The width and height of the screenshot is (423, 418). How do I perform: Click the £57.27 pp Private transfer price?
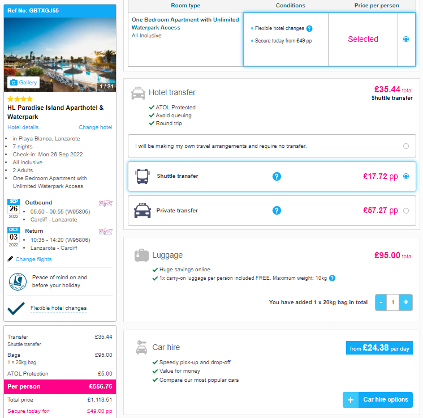pyautogui.click(x=381, y=210)
